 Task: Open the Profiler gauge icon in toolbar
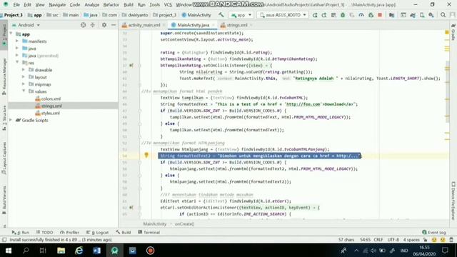pos(361,15)
